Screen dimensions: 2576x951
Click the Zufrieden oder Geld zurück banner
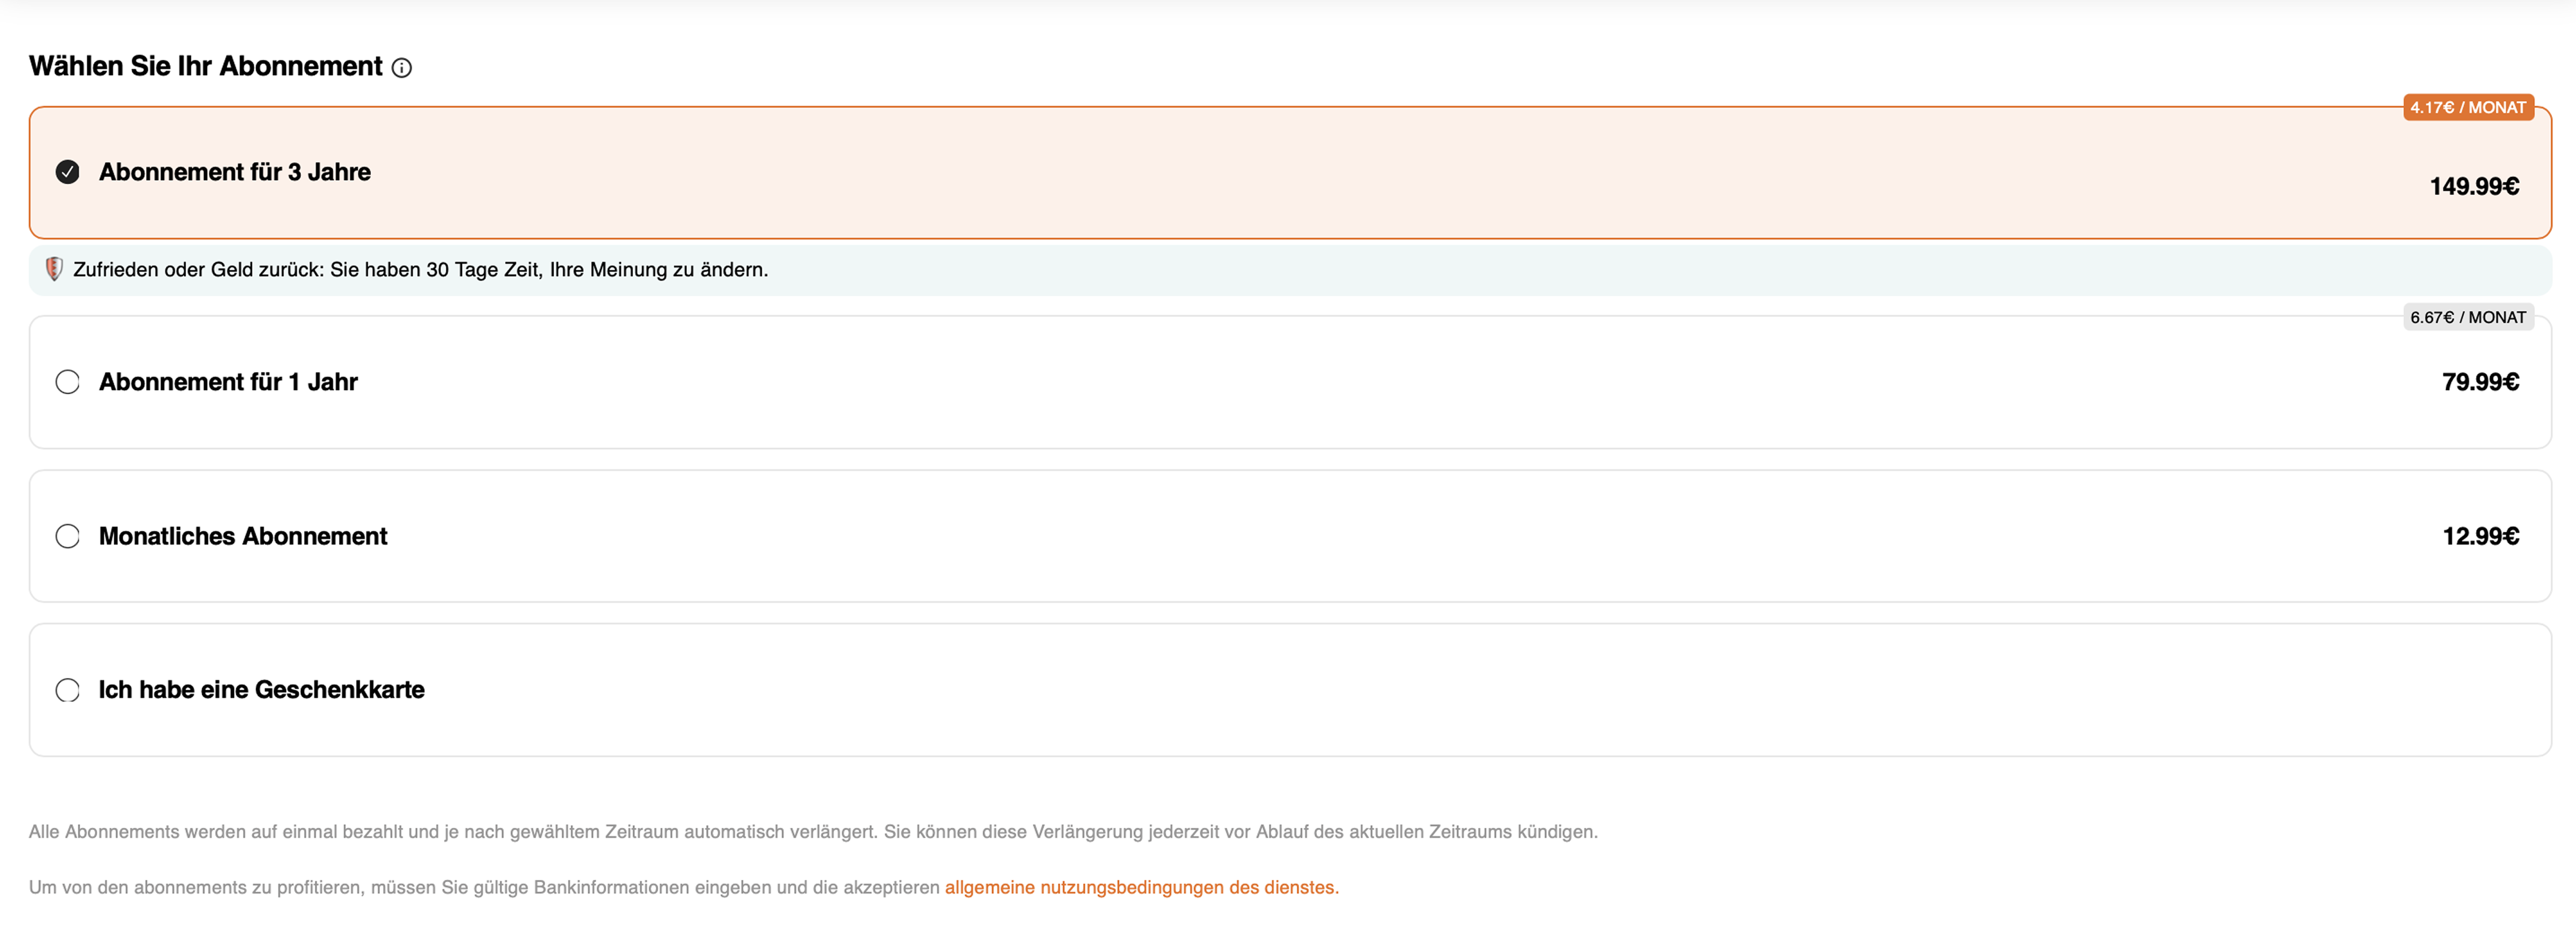point(420,270)
